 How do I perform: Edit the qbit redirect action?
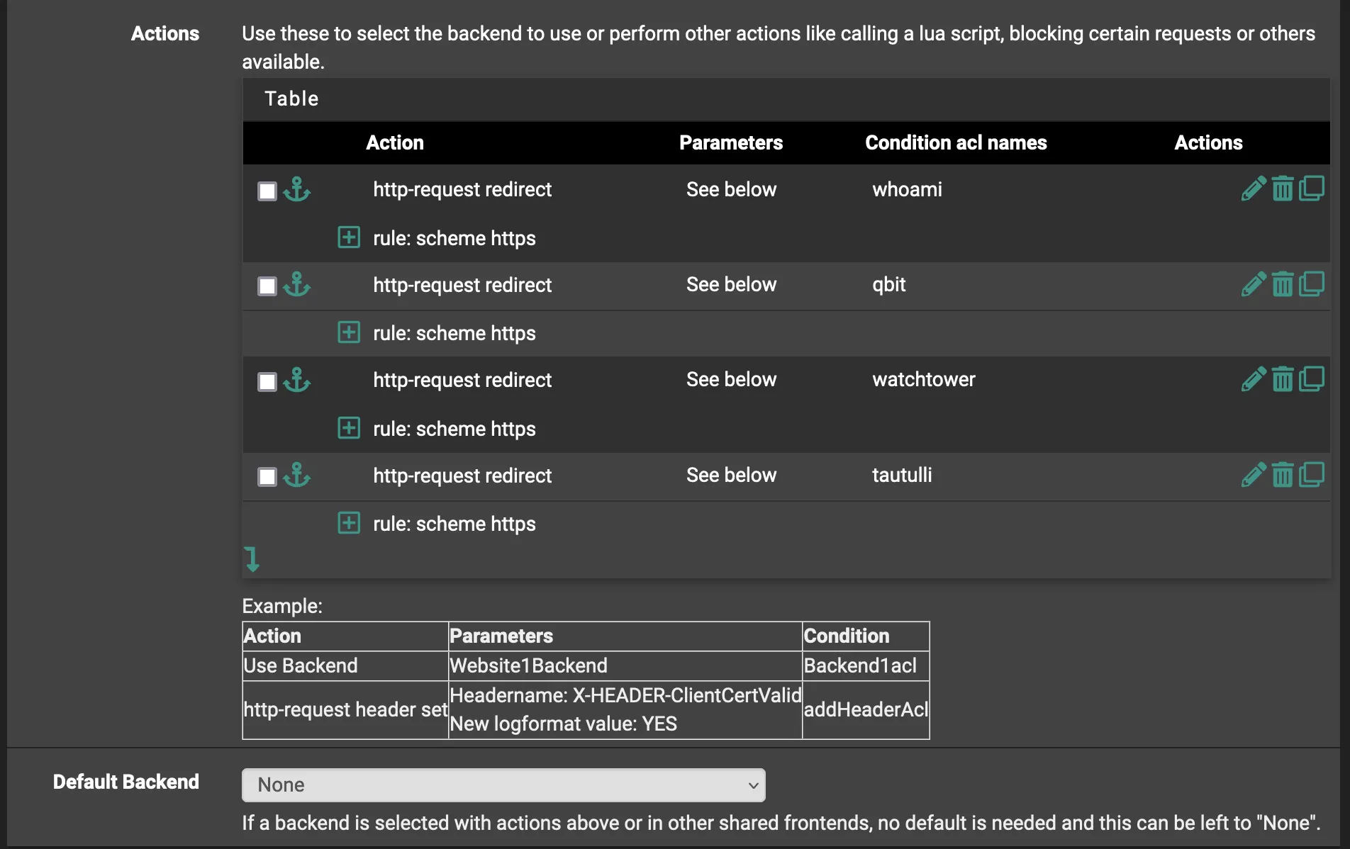click(1254, 283)
